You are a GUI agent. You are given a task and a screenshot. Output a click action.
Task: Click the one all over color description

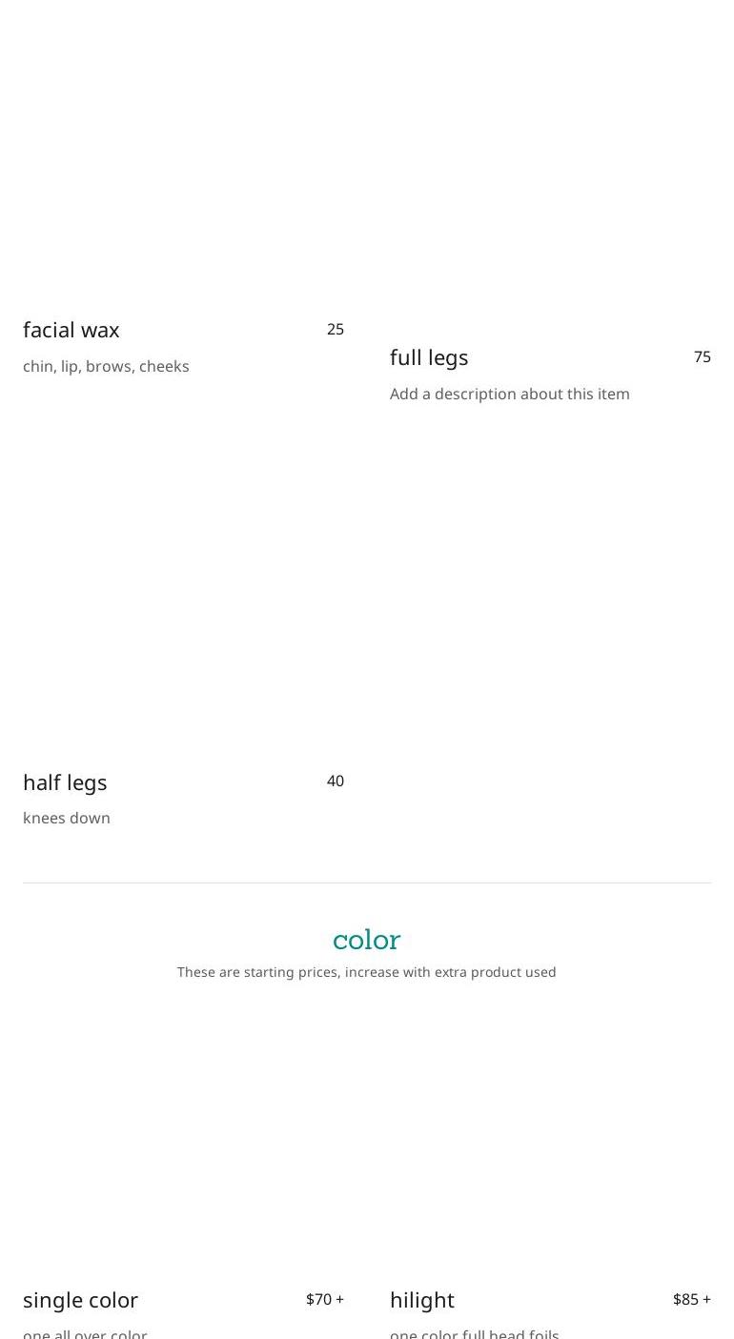pyautogui.click(x=85, y=1332)
